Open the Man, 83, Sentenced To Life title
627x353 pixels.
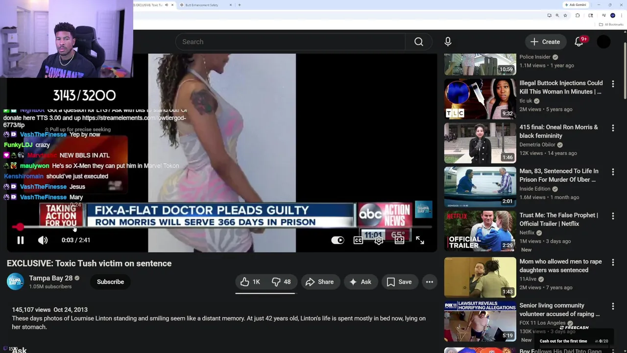tap(558, 175)
